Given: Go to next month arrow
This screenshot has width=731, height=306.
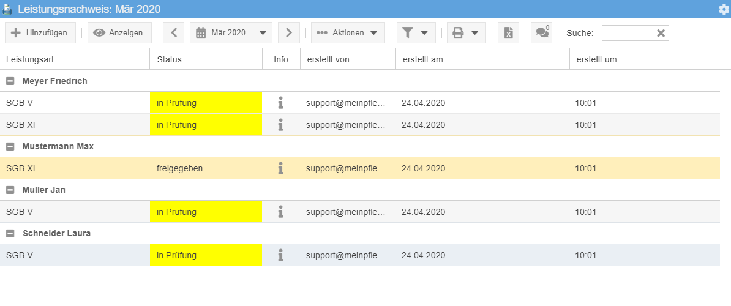Looking at the screenshot, I should [289, 33].
